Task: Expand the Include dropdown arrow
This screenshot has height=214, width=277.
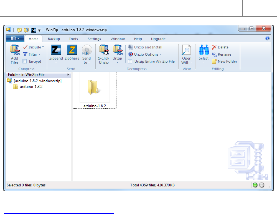Action: click(43, 47)
